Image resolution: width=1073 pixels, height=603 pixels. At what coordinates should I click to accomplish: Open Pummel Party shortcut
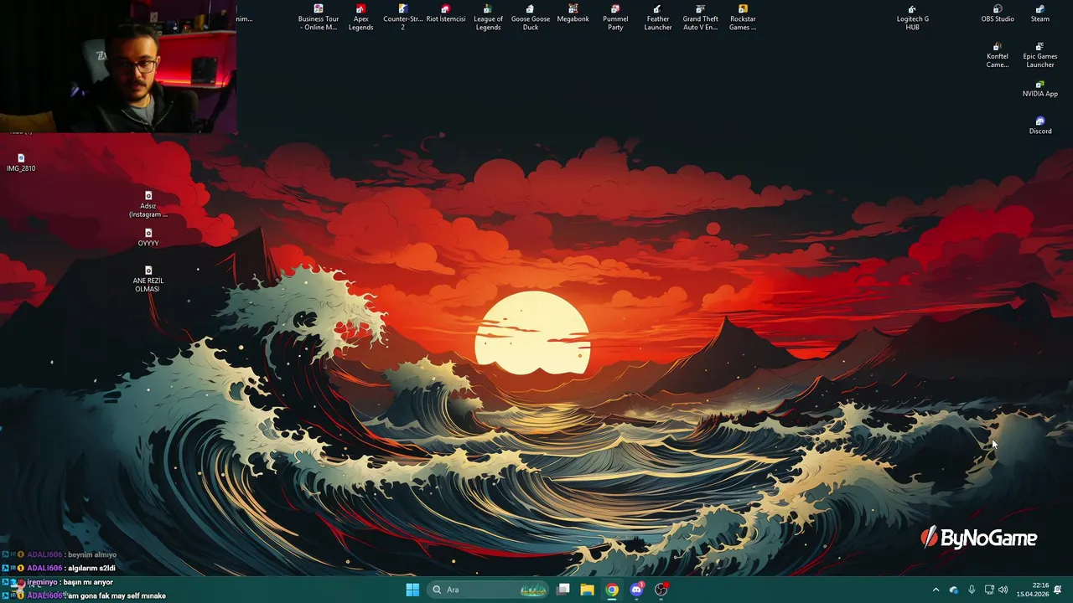point(615,18)
